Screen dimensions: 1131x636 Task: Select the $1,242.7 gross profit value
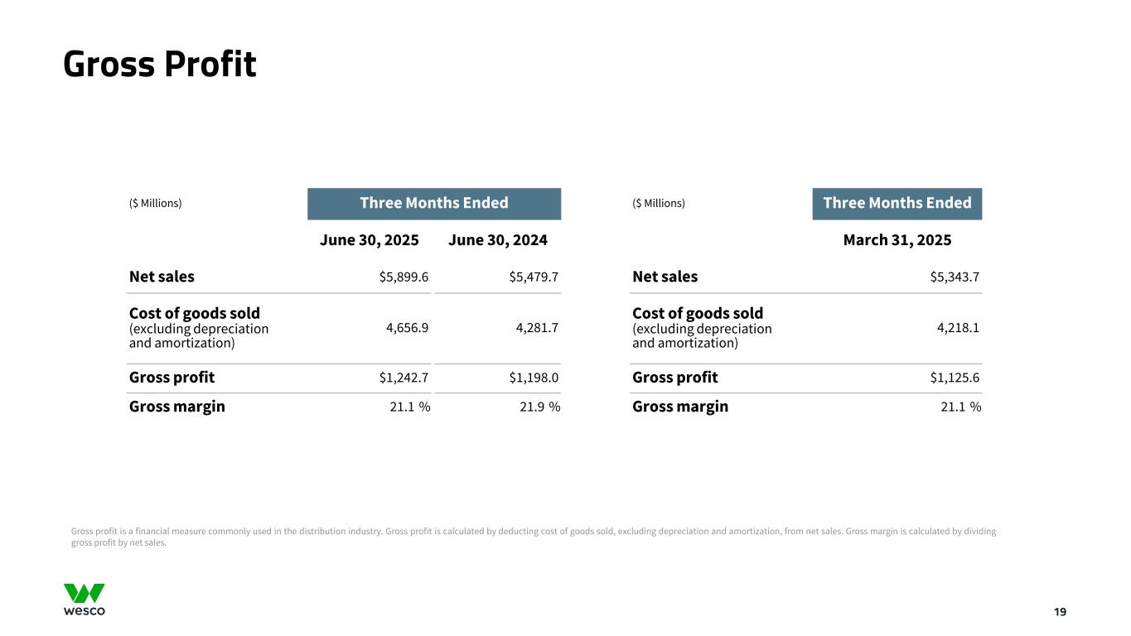click(x=404, y=378)
